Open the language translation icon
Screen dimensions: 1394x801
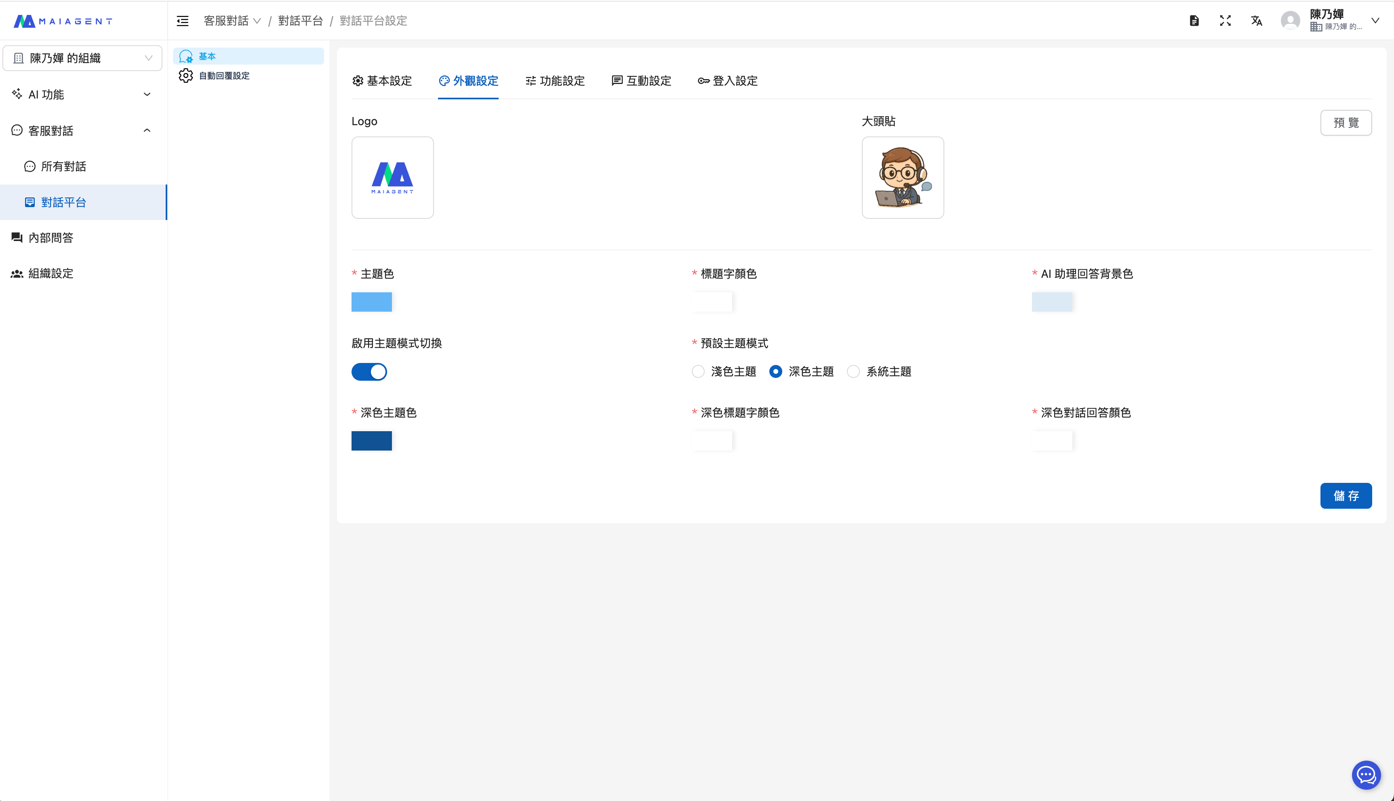tap(1256, 21)
